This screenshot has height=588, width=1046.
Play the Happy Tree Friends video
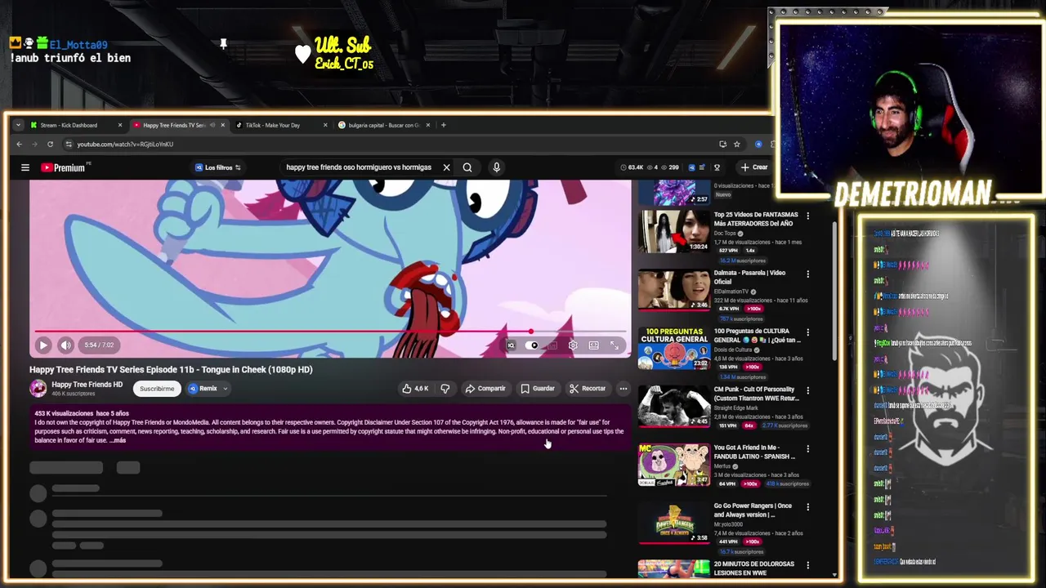tap(43, 345)
